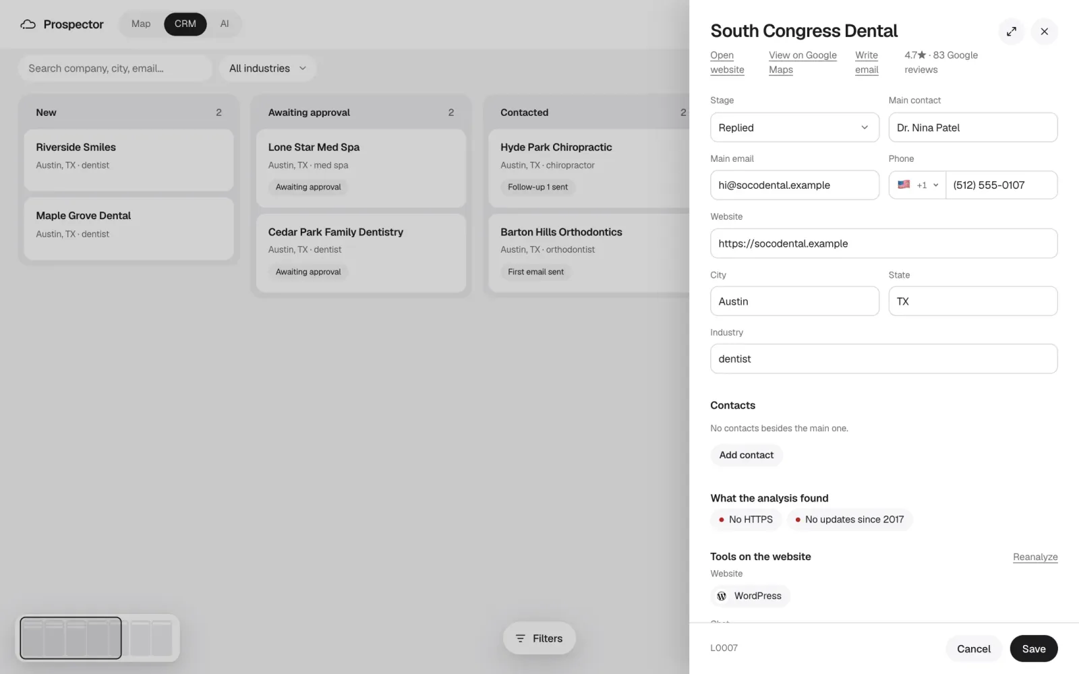Edit the Main email field
Image resolution: width=1079 pixels, height=674 pixels.
794,185
